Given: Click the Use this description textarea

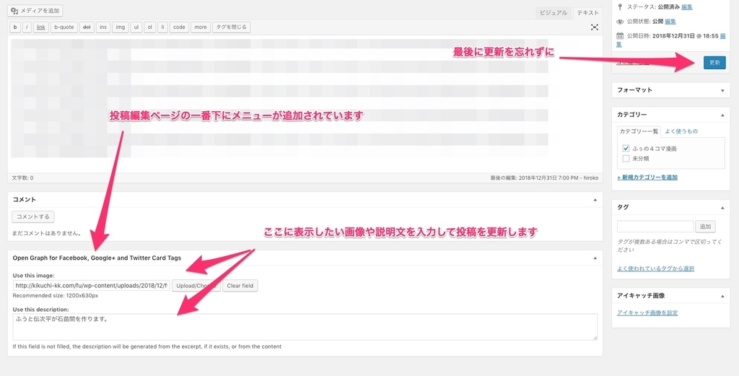Looking at the screenshot, I should (305, 327).
